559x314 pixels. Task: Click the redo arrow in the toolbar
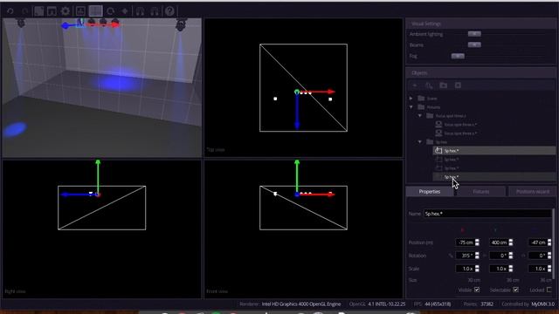24,11
